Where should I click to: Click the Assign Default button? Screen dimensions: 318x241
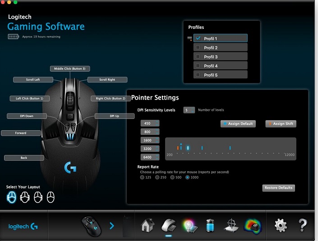(x=238, y=124)
